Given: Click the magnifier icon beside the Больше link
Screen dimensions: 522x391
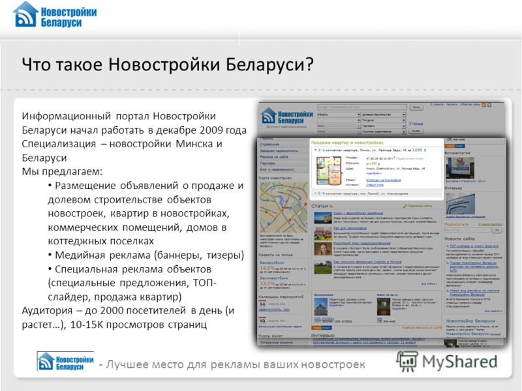Looking at the screenshot, I should [x=410, y=123].
